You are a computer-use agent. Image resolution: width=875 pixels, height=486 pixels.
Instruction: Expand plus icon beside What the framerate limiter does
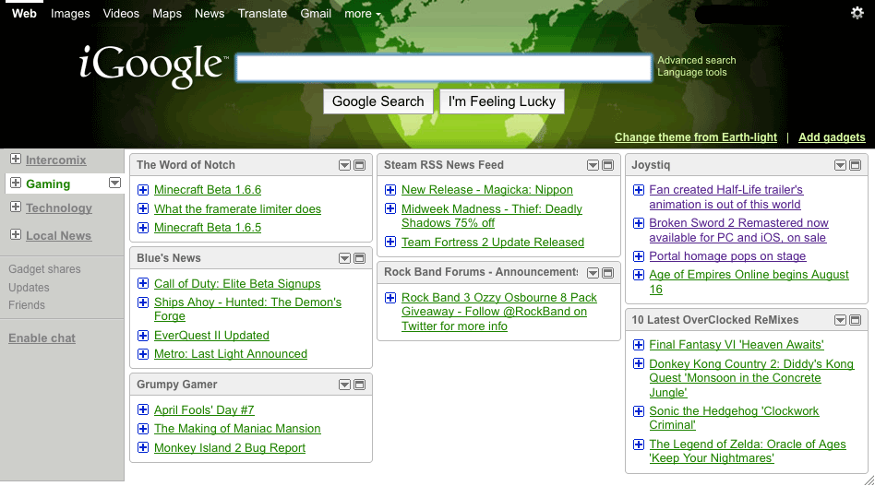tap(143, 208)
